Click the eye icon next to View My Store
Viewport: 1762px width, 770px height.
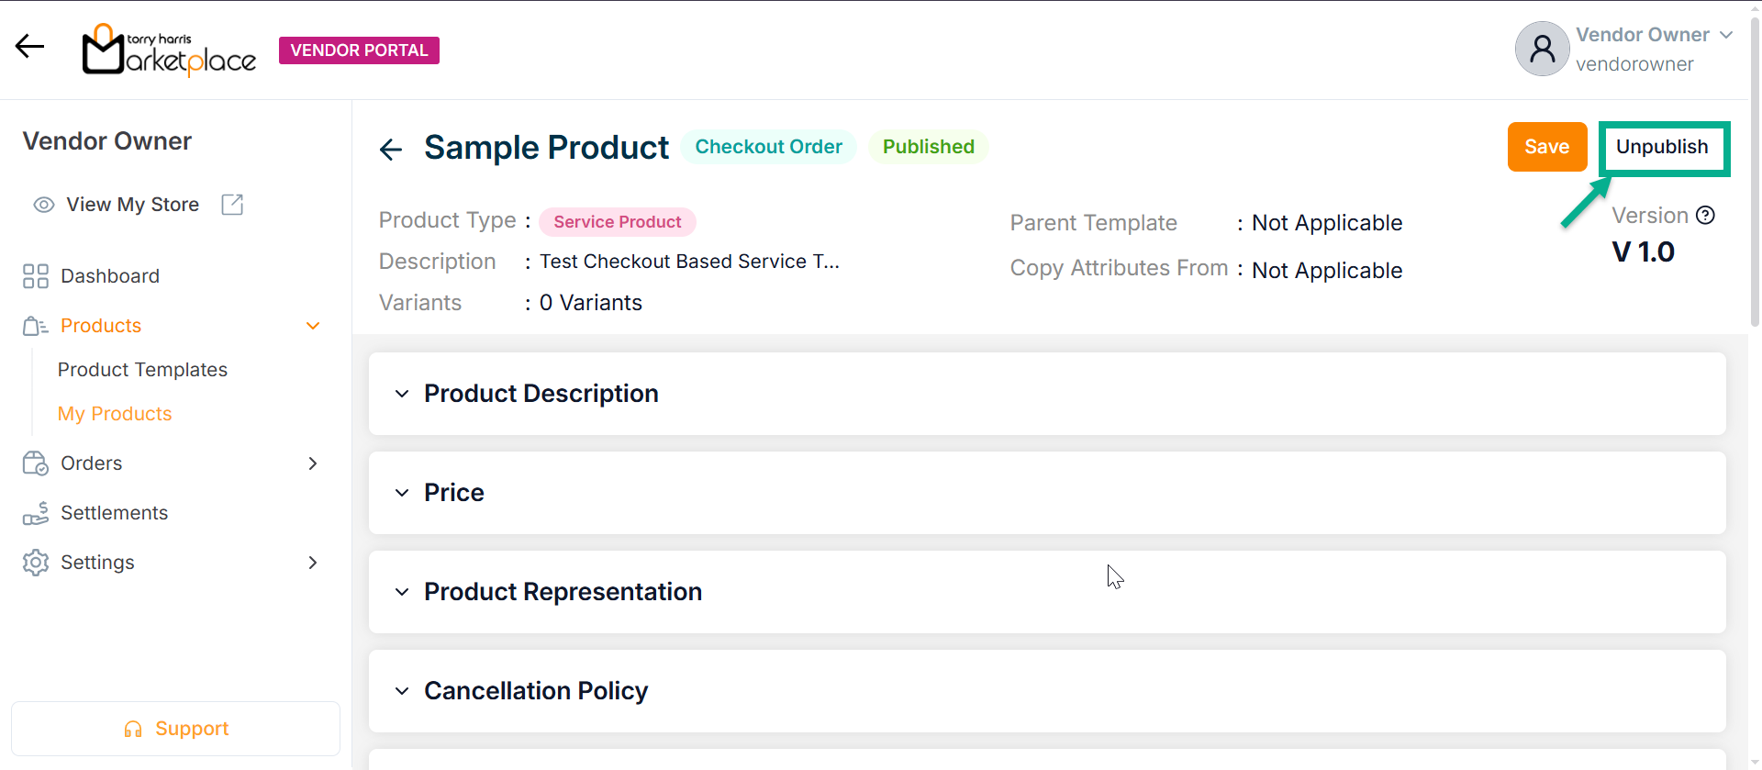tap(44, 205)
